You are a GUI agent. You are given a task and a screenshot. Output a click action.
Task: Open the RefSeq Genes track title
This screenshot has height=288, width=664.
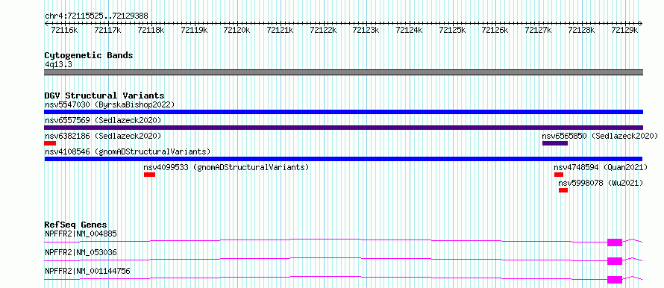point(76,225)
